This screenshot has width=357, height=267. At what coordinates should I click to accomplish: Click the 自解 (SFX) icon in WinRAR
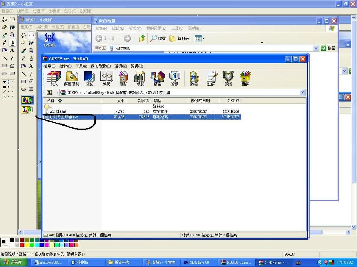[245, 78]
